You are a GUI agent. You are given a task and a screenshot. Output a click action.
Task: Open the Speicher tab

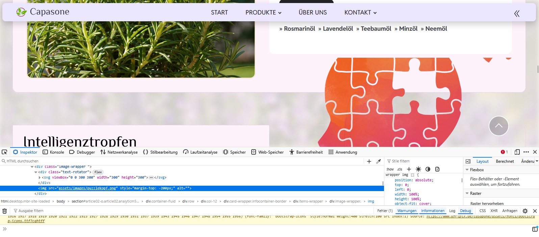(x=234, y=152)
